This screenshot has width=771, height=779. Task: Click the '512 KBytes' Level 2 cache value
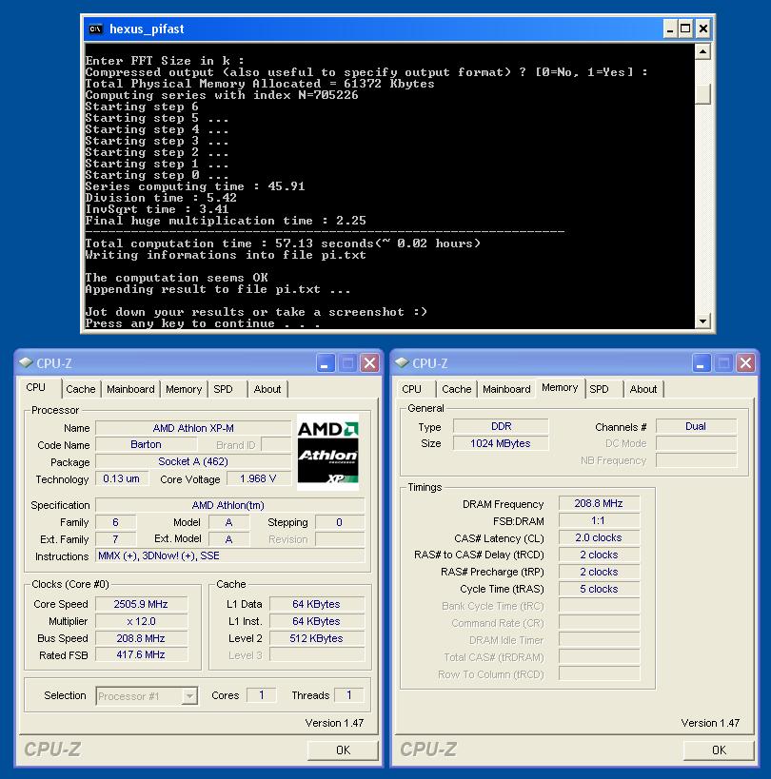click(x=317, y=638)
